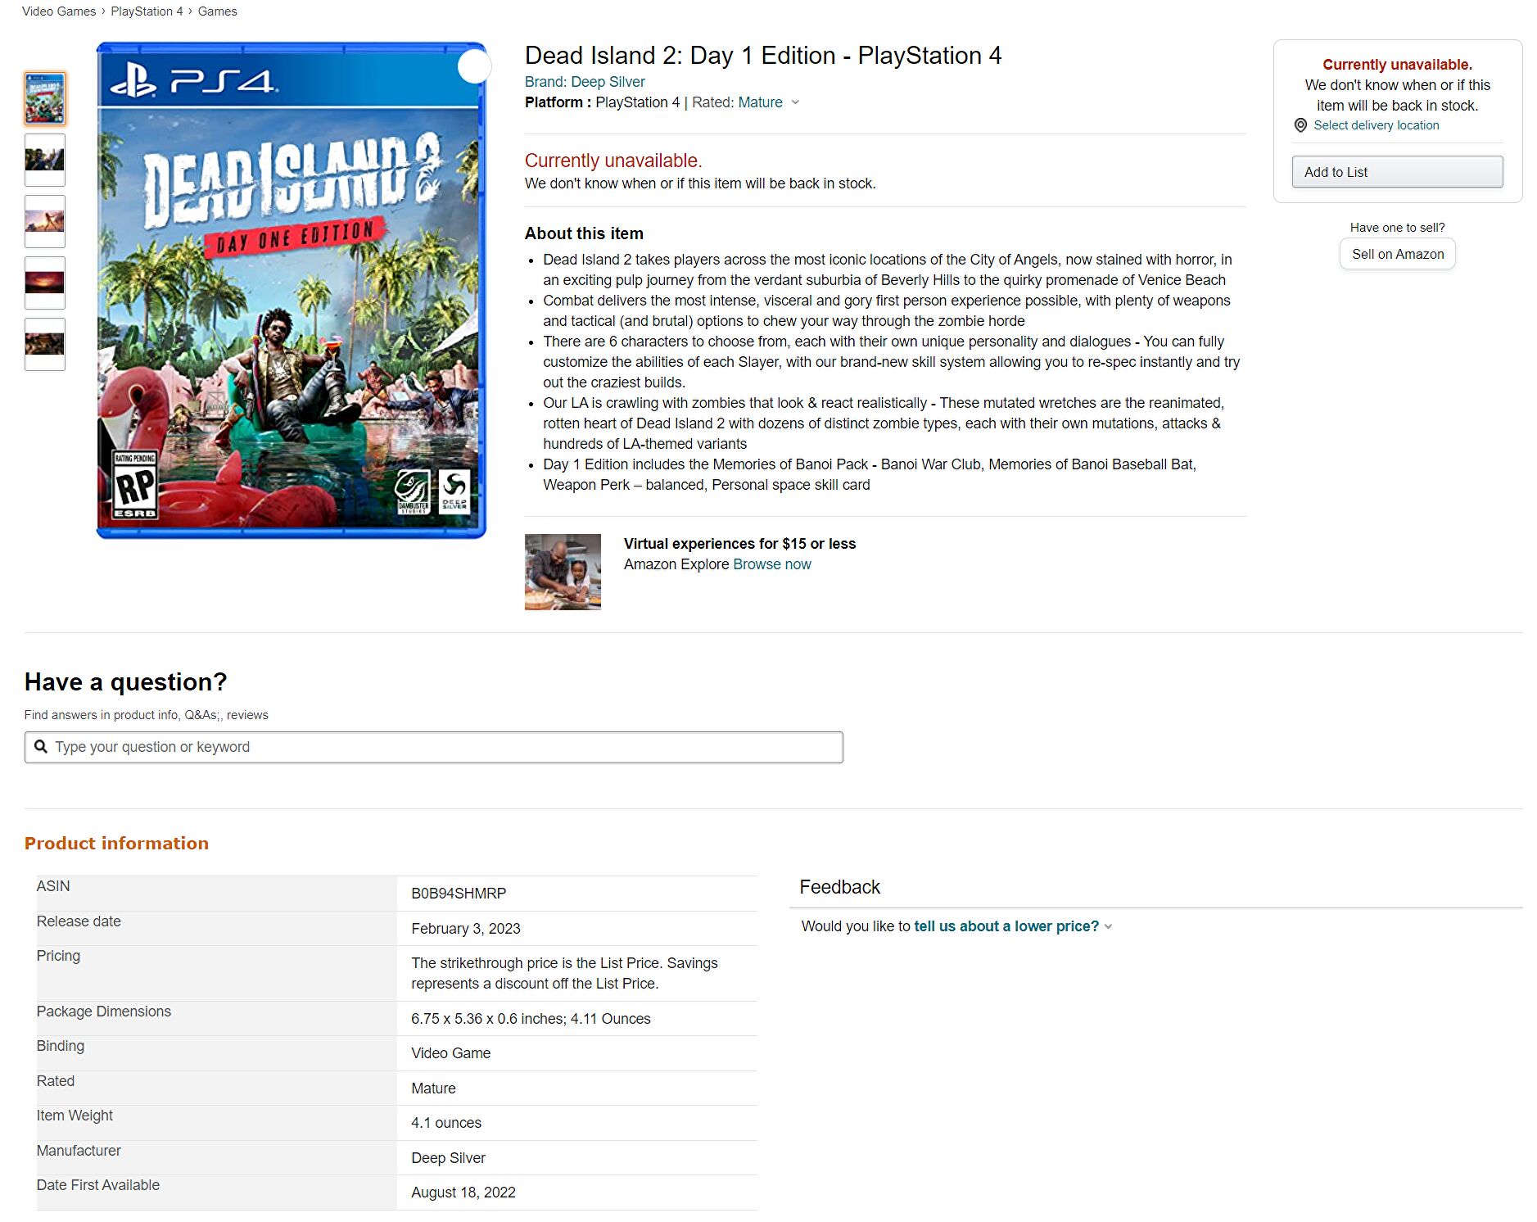Click the magnifier icon in the question box

pyautogui.click(x=41, y=747)
